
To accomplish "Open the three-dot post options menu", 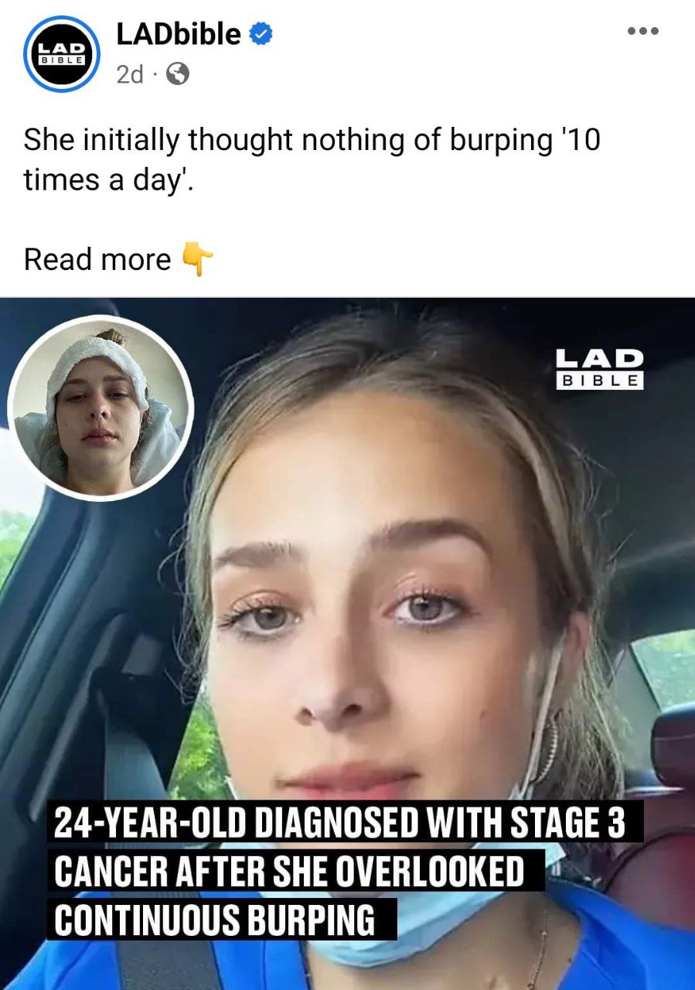I will (643, 31).
